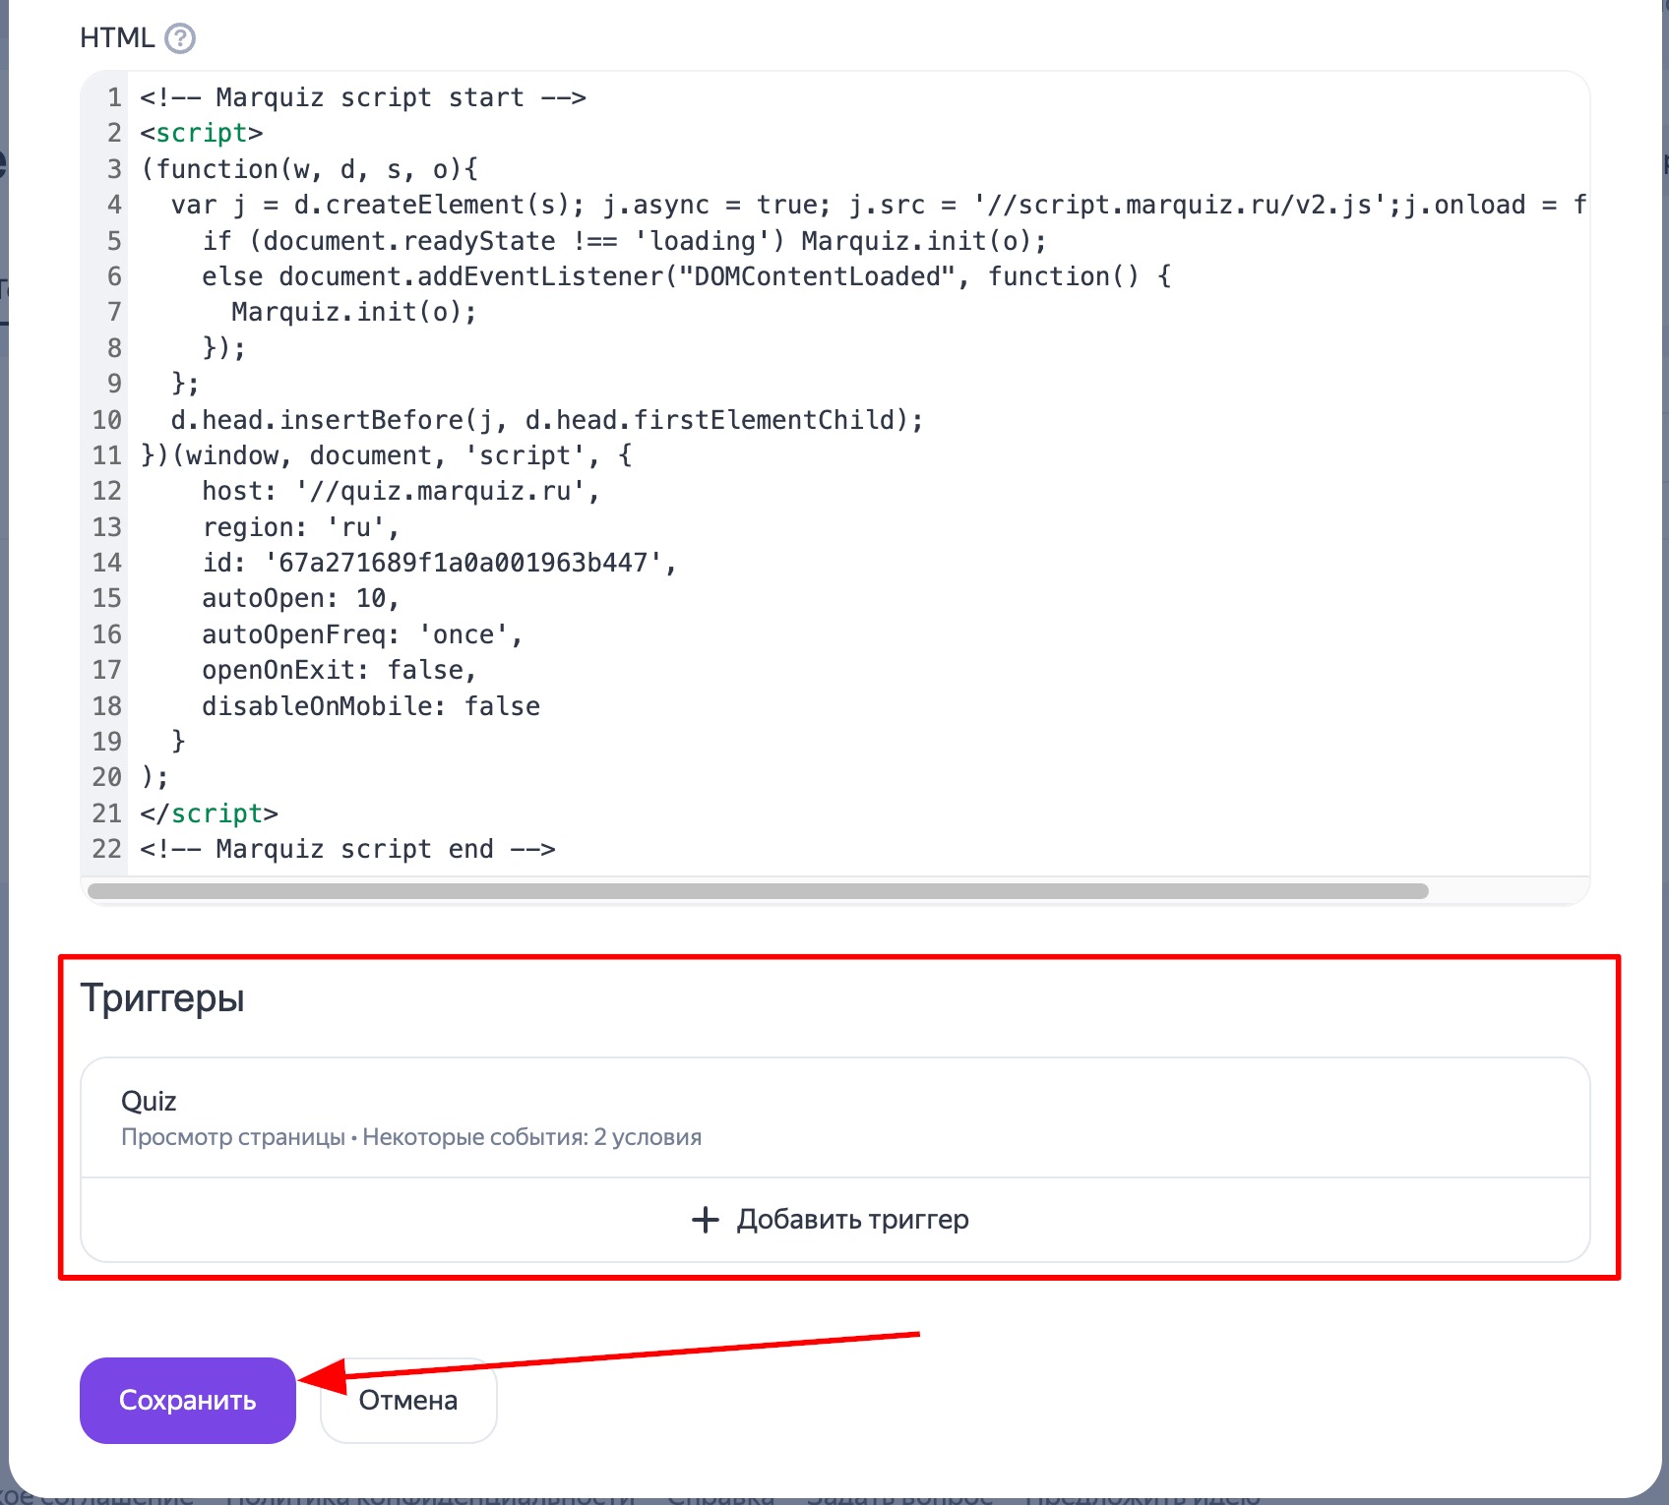Click code line with id '67a271689f1a0a001963b447'
Viewport: 1669px width, 1505px height.
pos(439,563)
